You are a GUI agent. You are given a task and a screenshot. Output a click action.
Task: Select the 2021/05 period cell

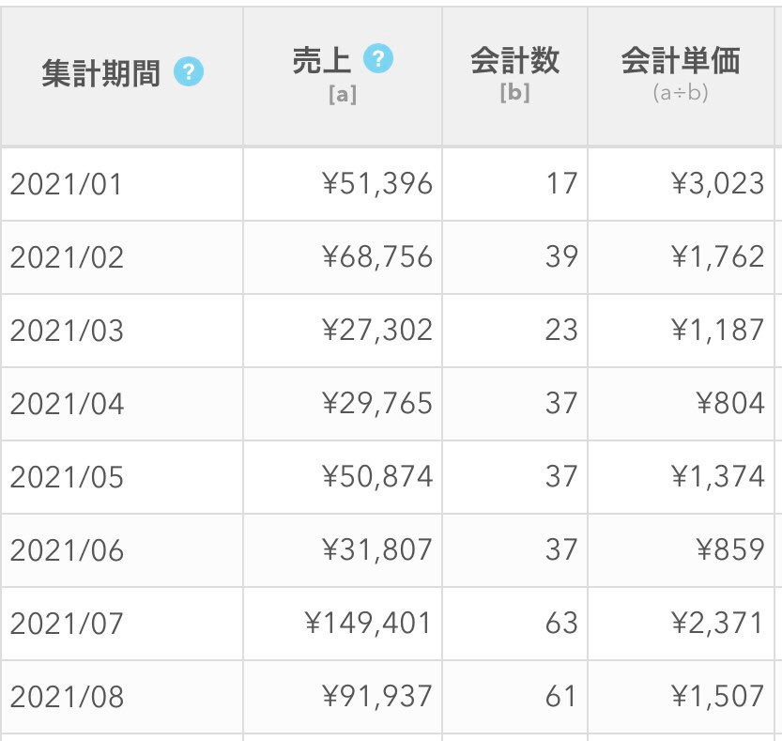point(66,477)
